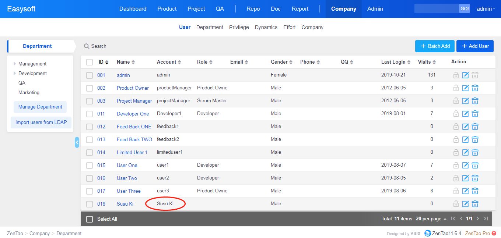Open the admin user menu dropdown
The width and height of the screenshot is (501, 238).
coord(486,9)
